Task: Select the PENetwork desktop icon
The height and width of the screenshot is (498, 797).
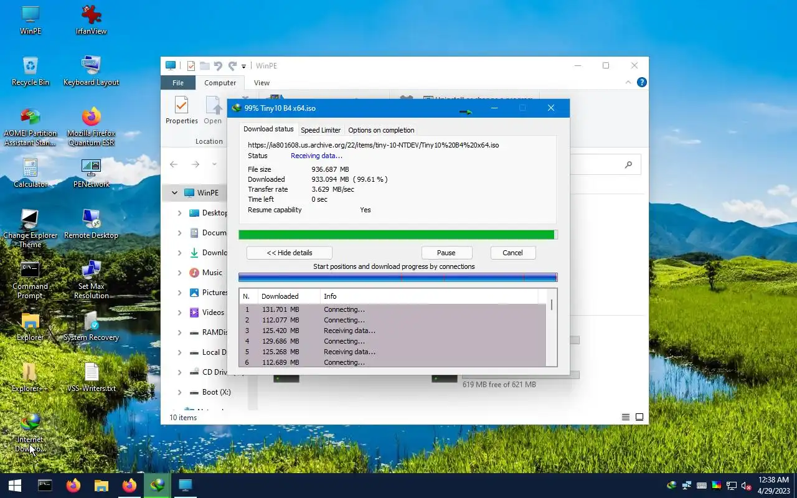Action: (91, 173)
